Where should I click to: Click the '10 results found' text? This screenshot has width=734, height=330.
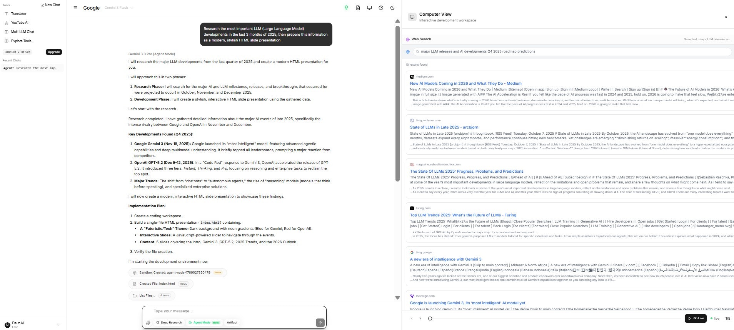click(x=417, y=64)
